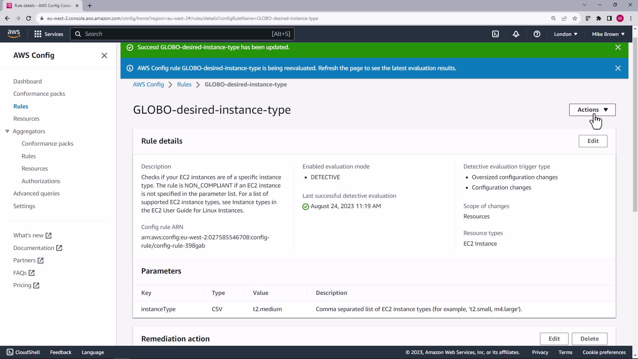Open the Mike Brown account menu

coord(608,34)
